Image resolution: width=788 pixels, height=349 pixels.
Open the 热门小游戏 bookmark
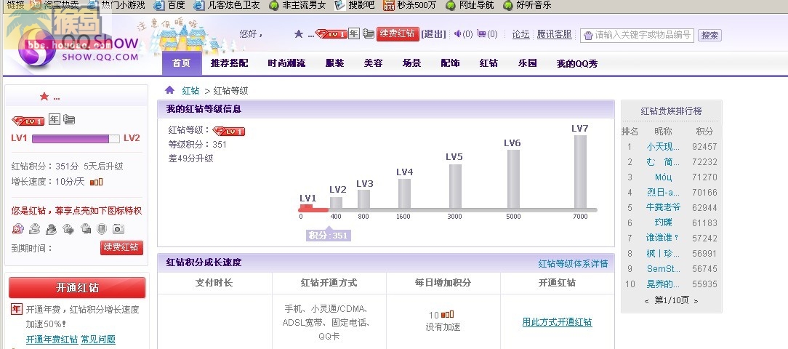[116, 5]
